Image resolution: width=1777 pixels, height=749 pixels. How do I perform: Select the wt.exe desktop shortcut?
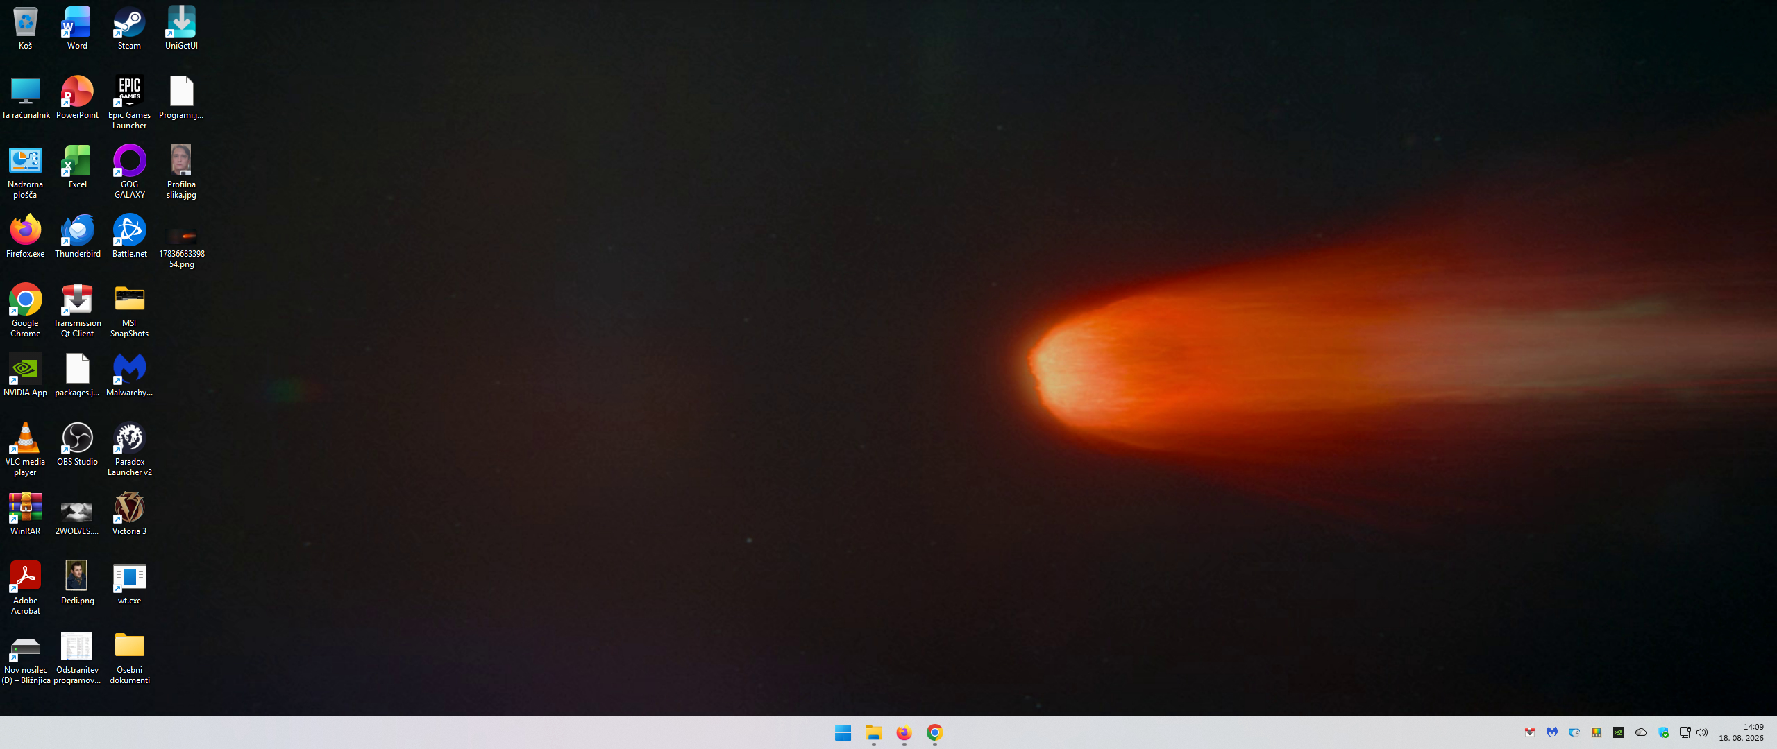point(129,583)
